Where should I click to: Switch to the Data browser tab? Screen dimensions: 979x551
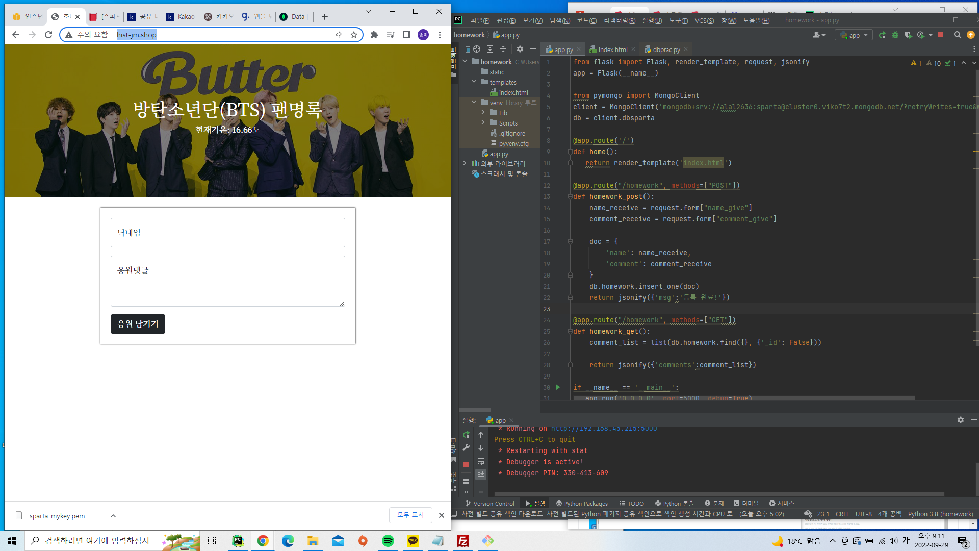click(294, 17)
